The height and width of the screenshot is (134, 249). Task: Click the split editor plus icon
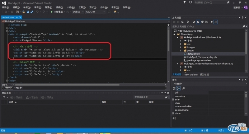[x=168, y=25]
